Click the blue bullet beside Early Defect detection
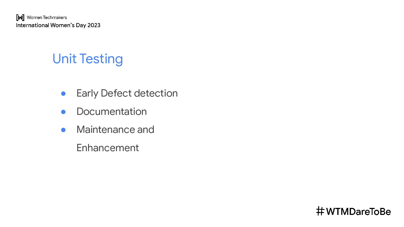This screenshot has width=404, height=227. tap(63, 94)
